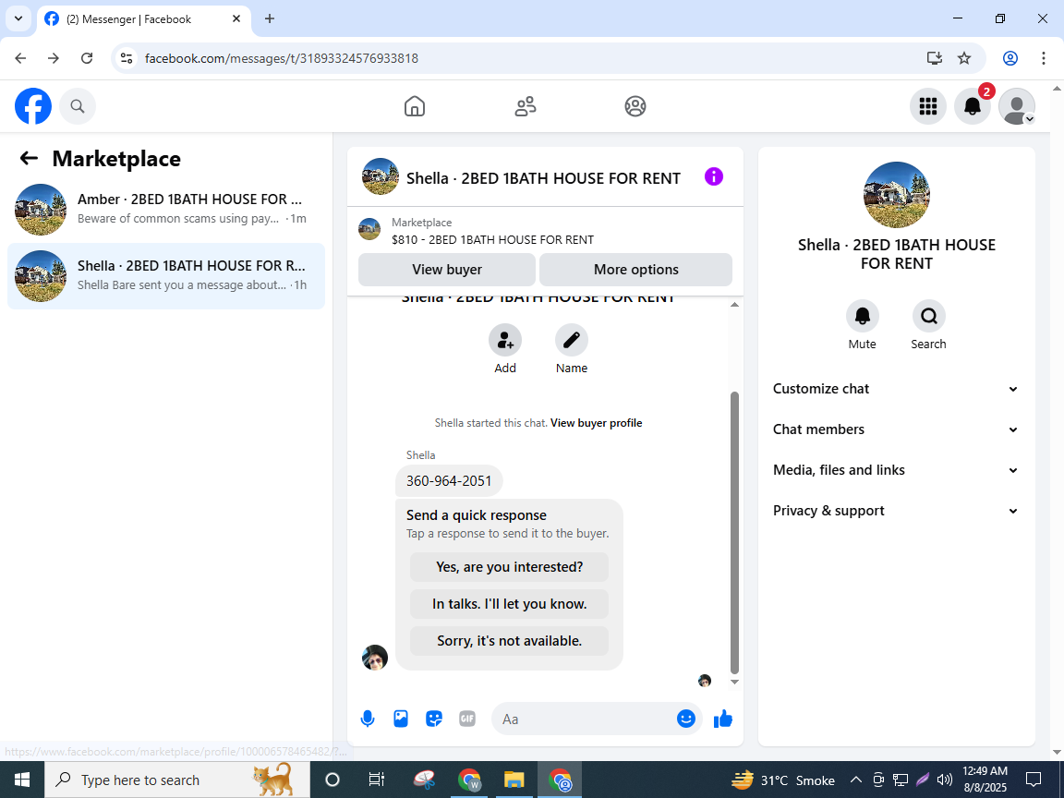Open the Facebook menu grid icon
Image resolution: width=1064 pixels, height=798 pixels.
[x=927, y=106]
